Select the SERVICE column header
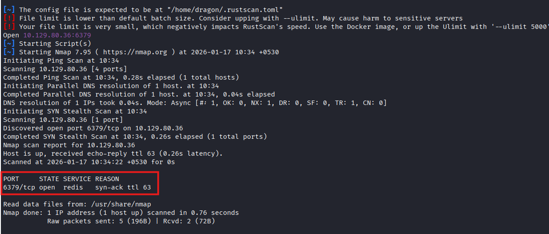This screenshot has width=549, height=234. [x=77, y=179]
